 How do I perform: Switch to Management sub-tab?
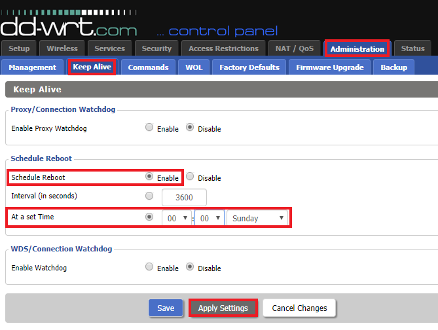(32, 67)
